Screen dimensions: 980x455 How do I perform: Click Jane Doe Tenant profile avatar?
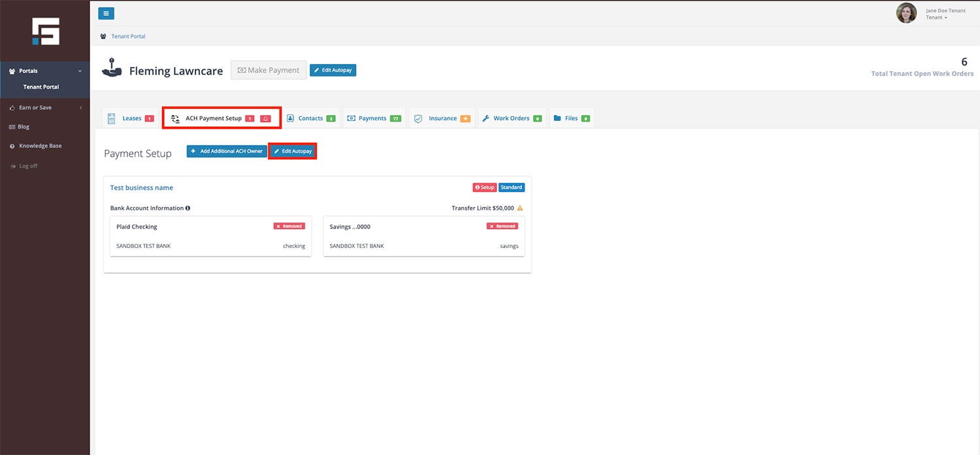point(906,13)
